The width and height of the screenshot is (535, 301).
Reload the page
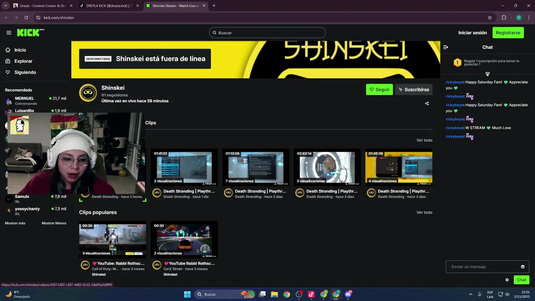26,18
